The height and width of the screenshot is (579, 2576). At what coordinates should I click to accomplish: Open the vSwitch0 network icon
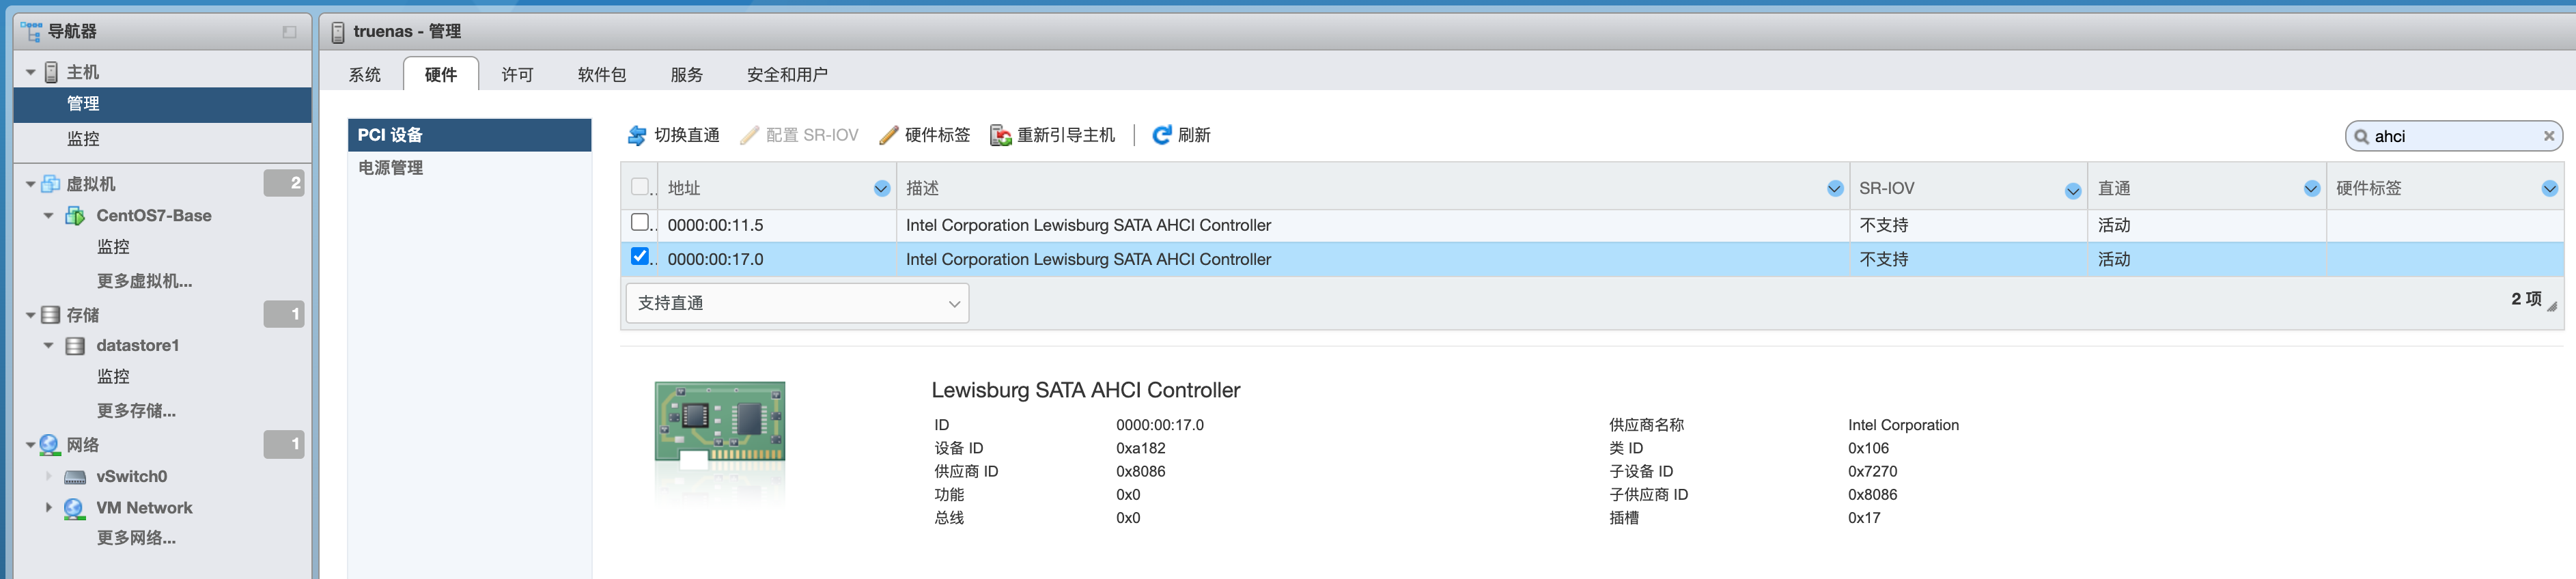pyautogui.click(x=75, y=477)
